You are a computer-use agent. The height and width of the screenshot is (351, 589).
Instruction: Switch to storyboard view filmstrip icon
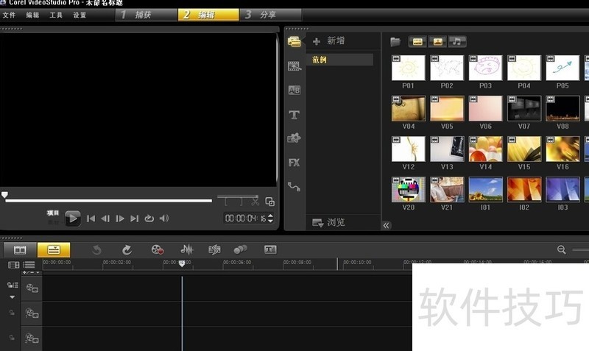(20, 250)
